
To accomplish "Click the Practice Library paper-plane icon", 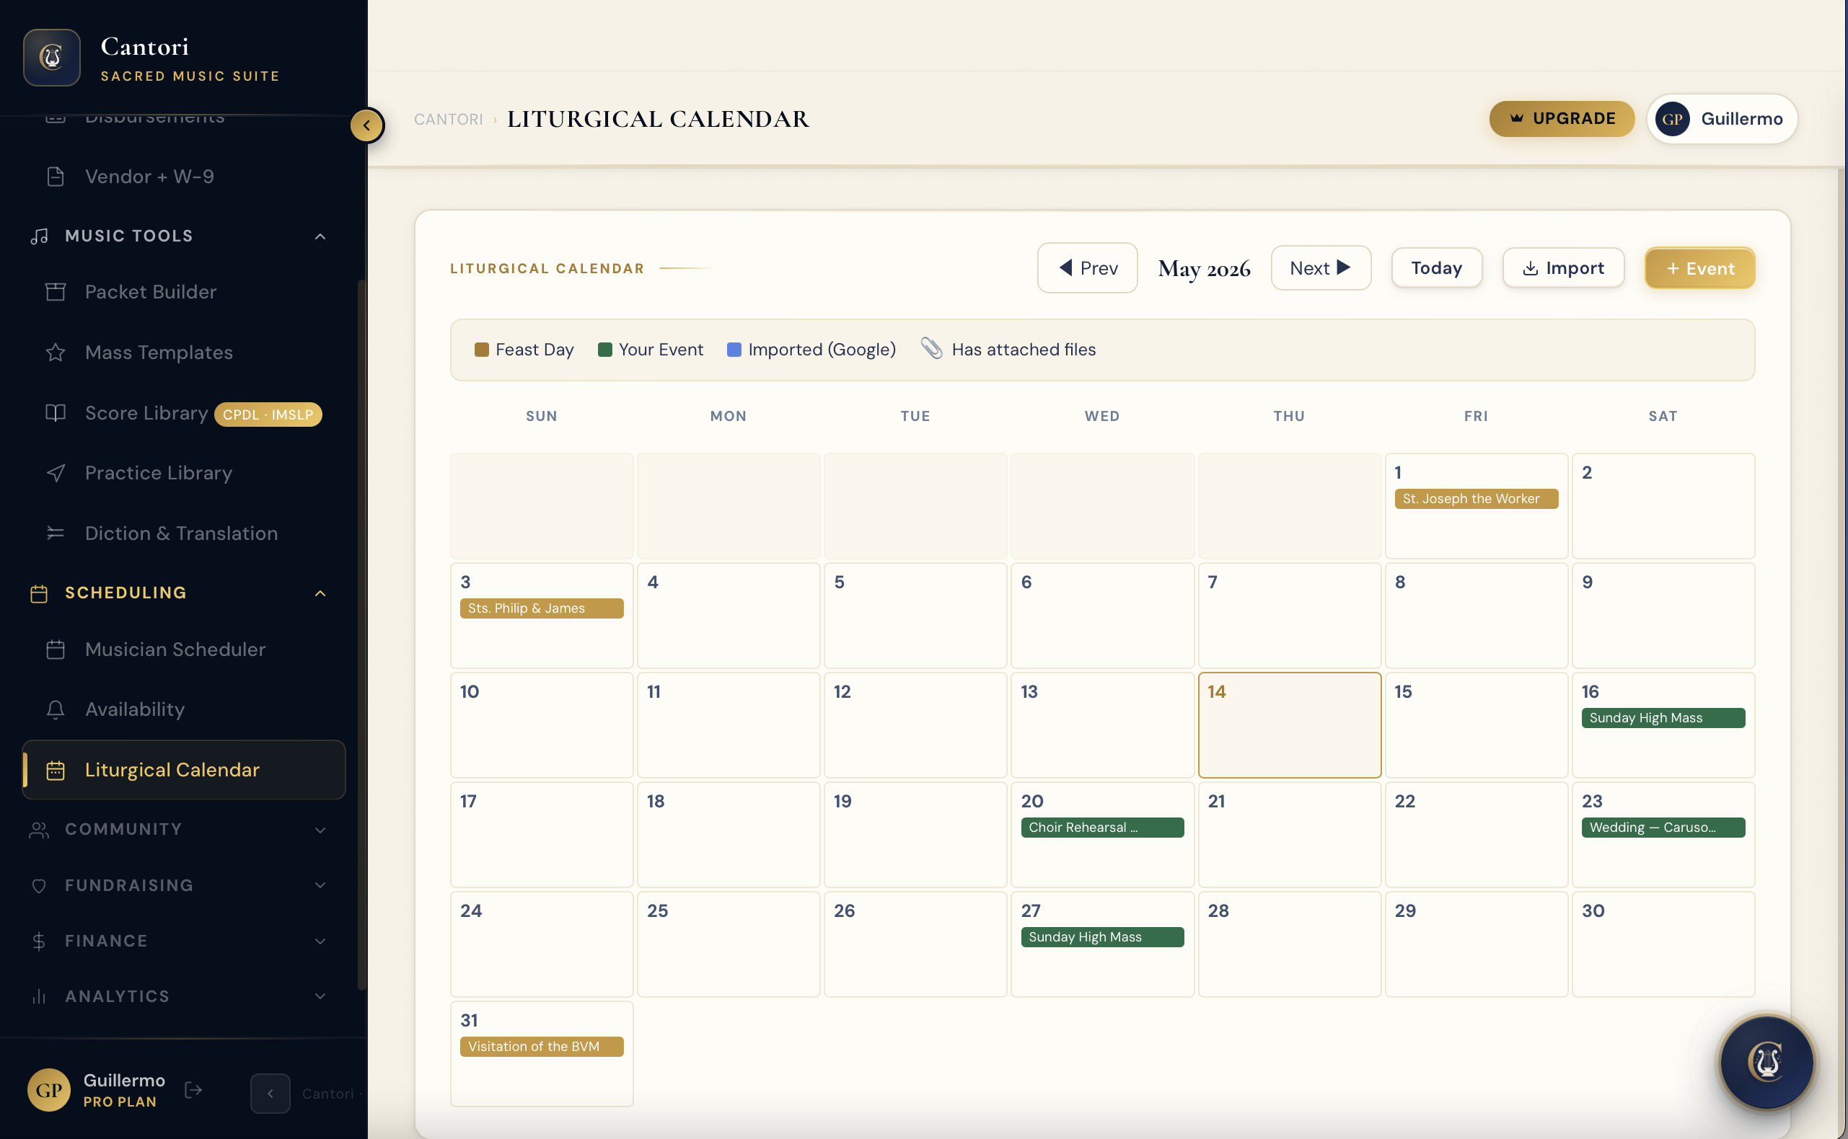I will [x=55, y=473].
